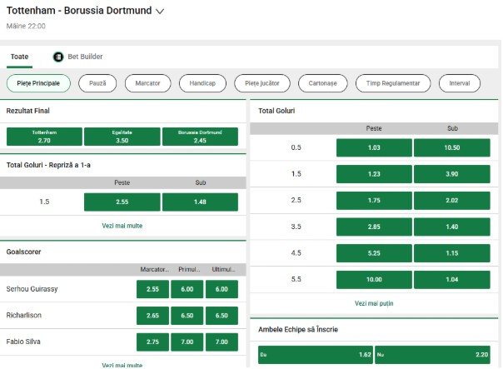Pick Total Goluri Sub 2.5 at 2.02
This screenshot has height=369, width=503.
pyautogui.click(x=452, y=201)
